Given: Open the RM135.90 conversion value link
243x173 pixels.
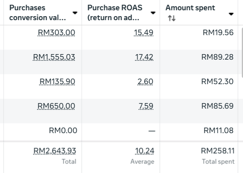Looking at the screenshot, I should click(57, 82).
